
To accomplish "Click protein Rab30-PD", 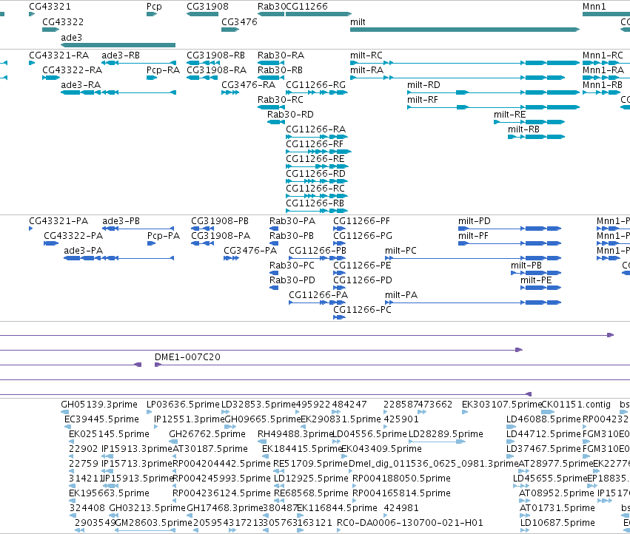I will coord(274,288).
